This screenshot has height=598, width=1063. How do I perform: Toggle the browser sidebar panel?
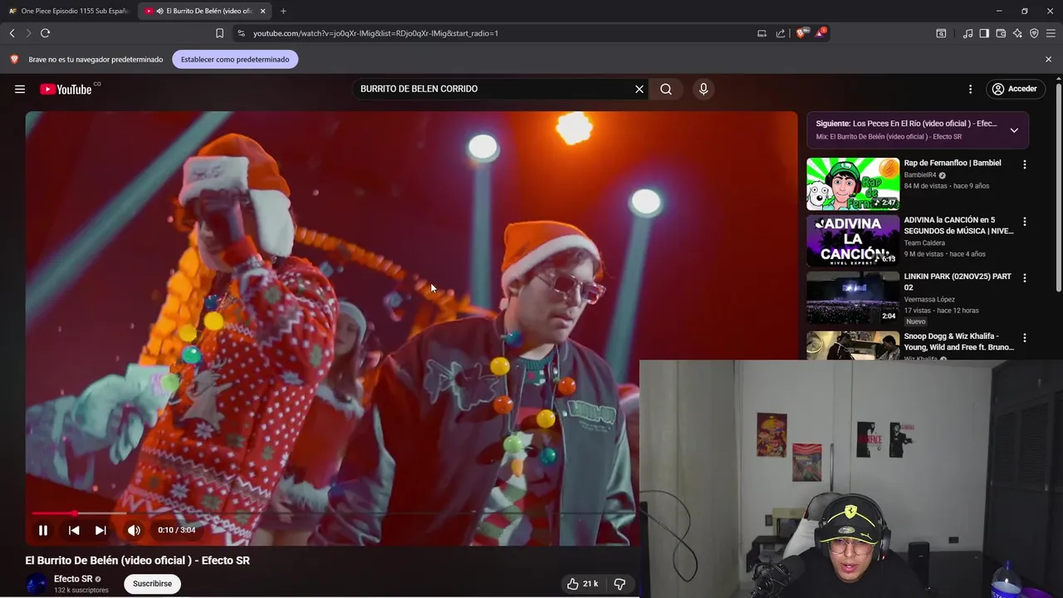coord(984,33)
